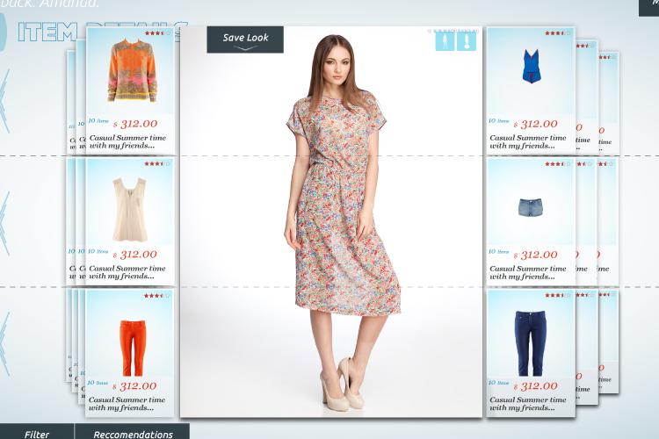Select the cream sleeveless top thumbnail
Screen dimensions: 659x439
pyautogui.click(x=130, y=209)
